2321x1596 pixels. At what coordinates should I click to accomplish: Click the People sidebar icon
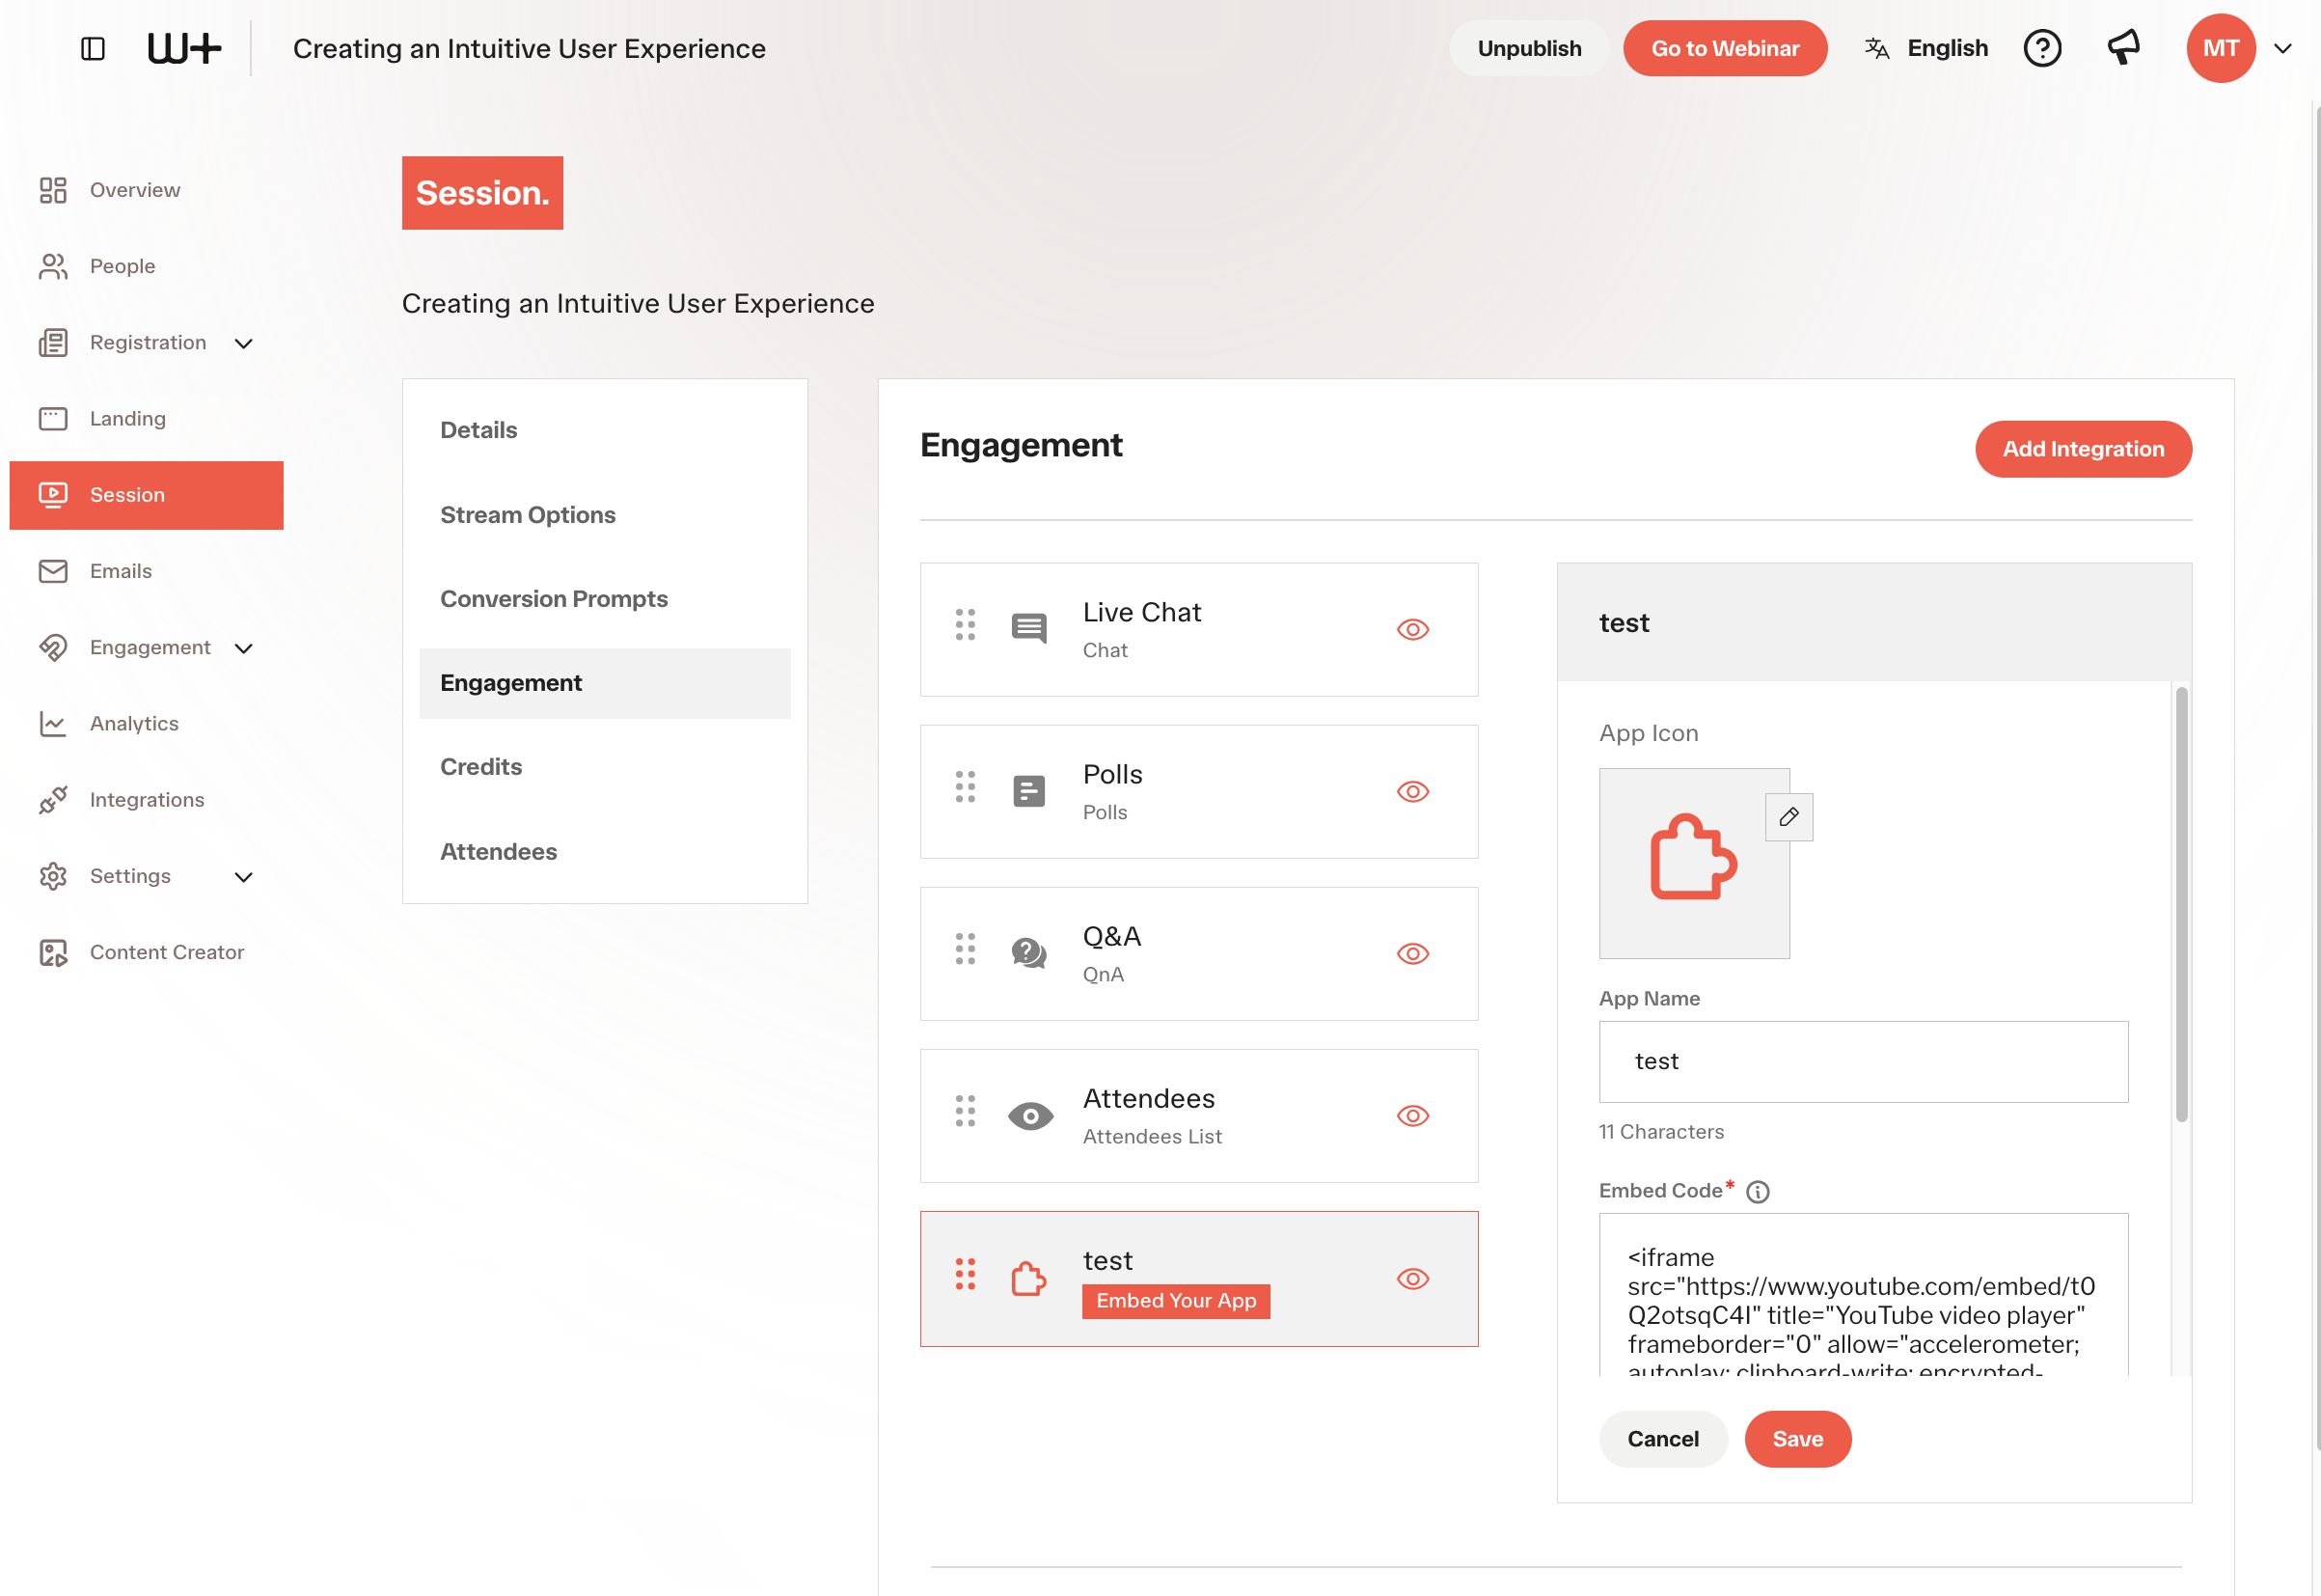pyautogui.click(x=53, y=266)
